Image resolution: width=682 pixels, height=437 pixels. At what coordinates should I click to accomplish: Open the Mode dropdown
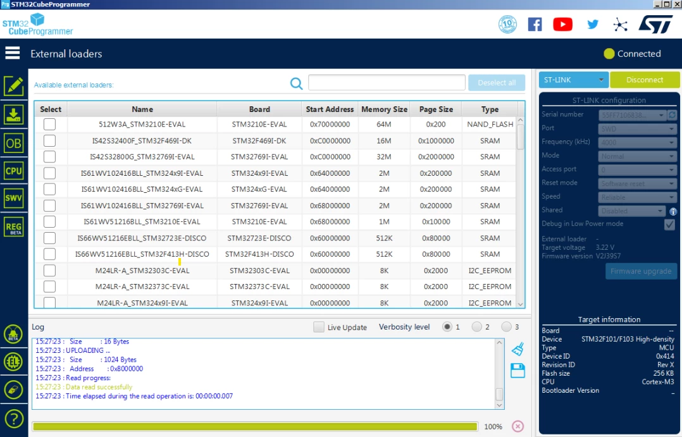point(637,156)
